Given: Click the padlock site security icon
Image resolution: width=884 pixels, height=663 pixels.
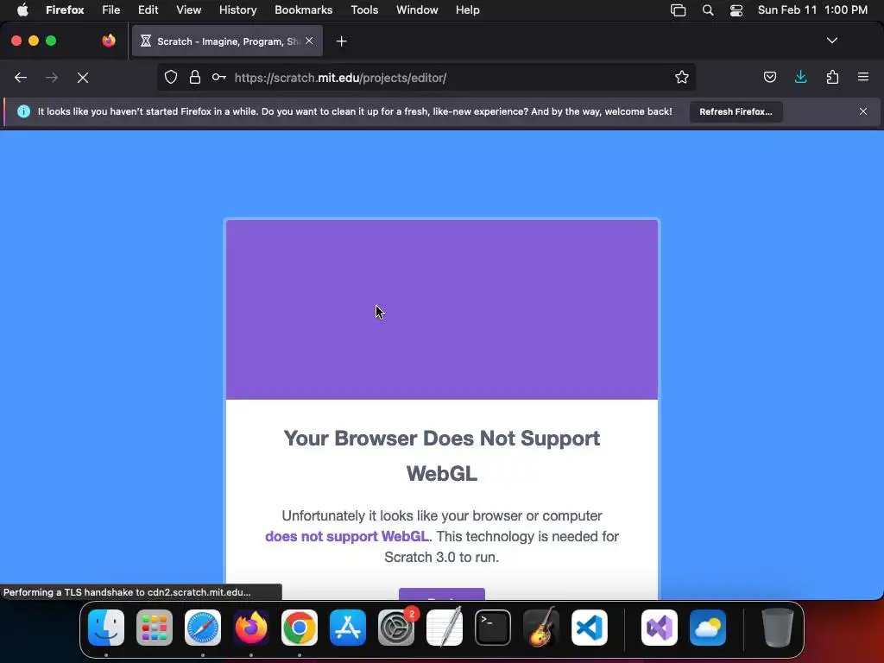Looking at the screenshot, I should (x=195, y=77).
